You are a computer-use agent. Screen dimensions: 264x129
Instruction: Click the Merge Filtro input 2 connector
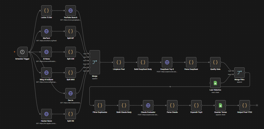click(234, 74)
